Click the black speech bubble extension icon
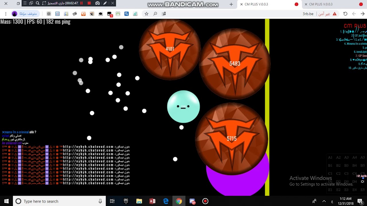 (x=101, y=14)
